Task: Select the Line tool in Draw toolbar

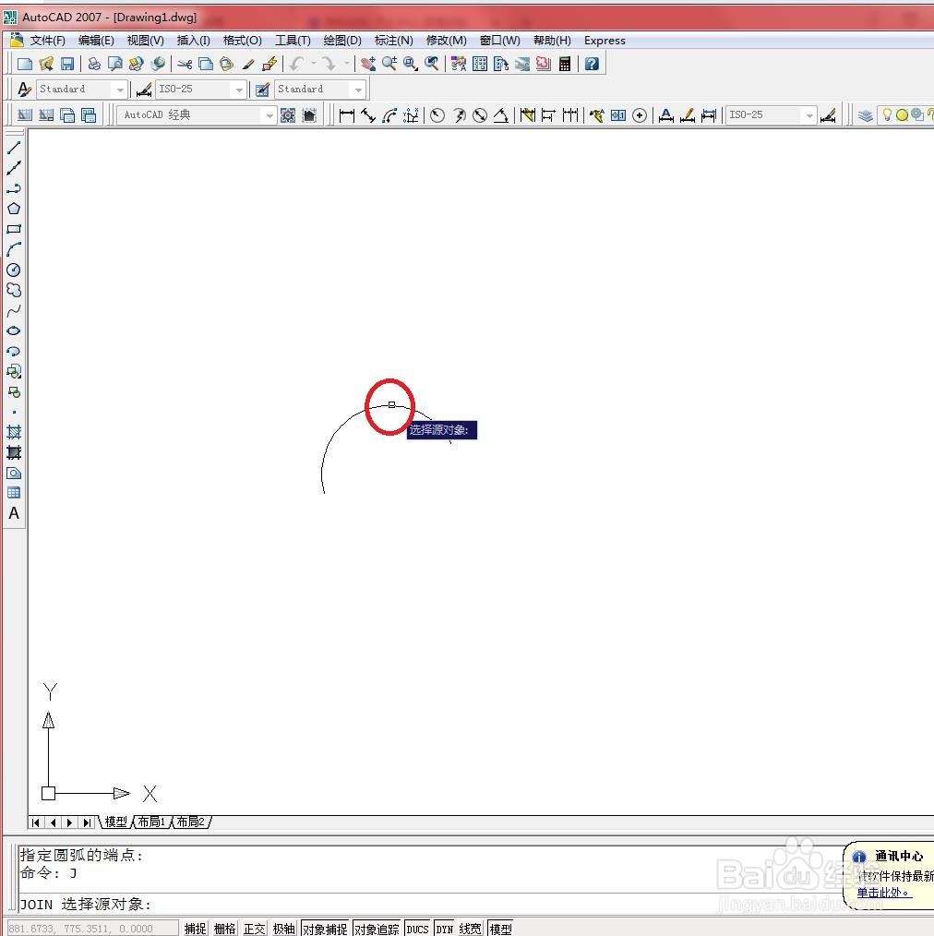Action: 14,148
